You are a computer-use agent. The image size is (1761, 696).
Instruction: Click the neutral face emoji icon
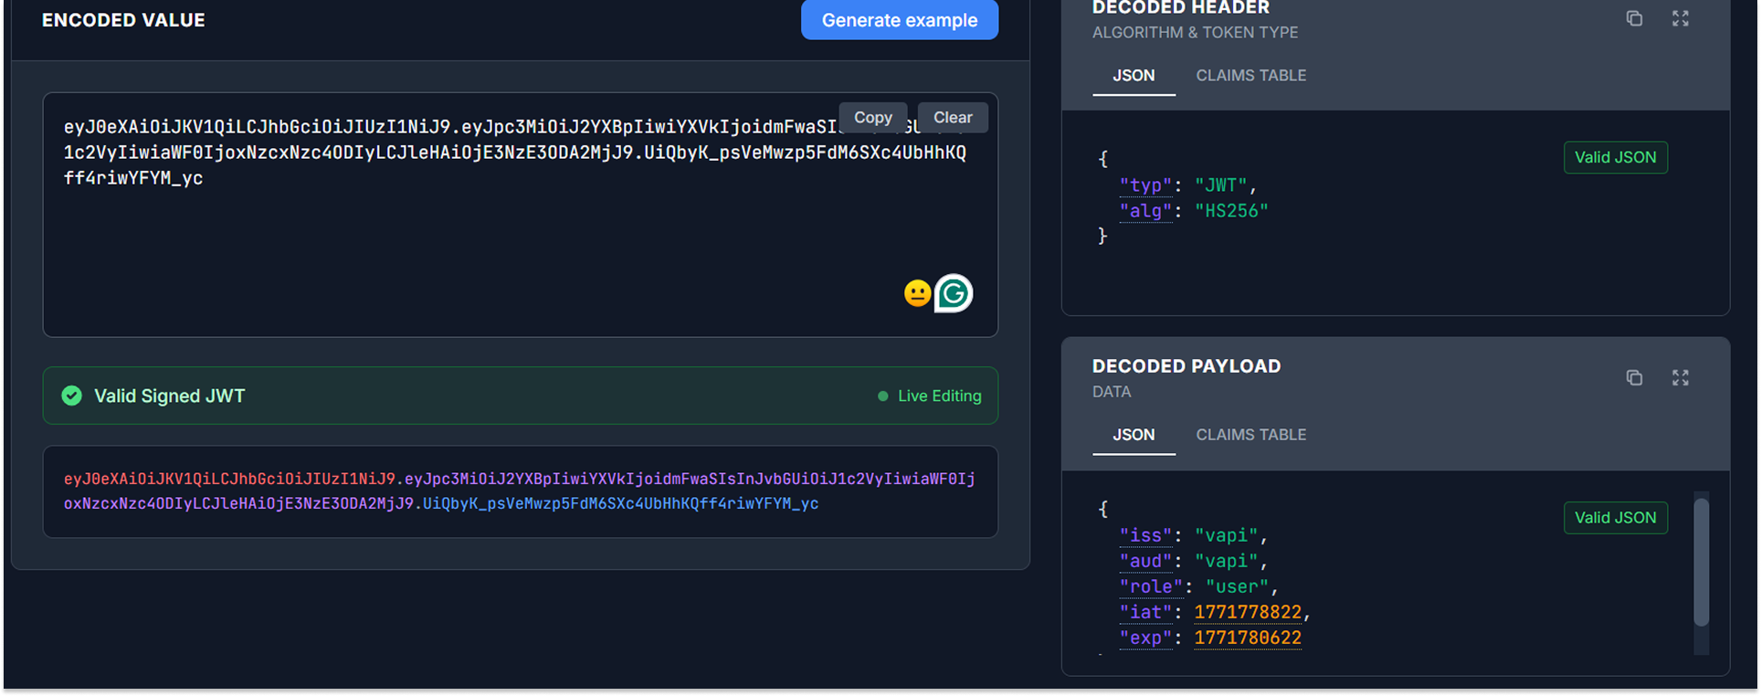click(917, 293)
